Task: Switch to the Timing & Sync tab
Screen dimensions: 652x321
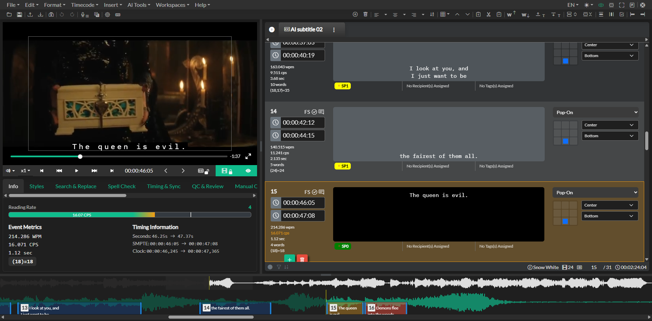Action: 164,186
